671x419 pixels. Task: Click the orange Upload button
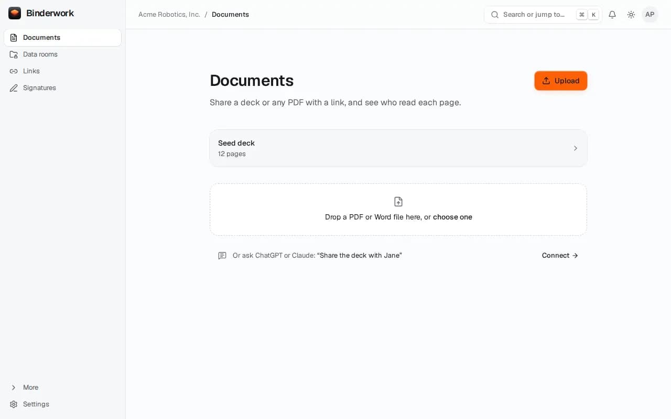click(561, 81)
